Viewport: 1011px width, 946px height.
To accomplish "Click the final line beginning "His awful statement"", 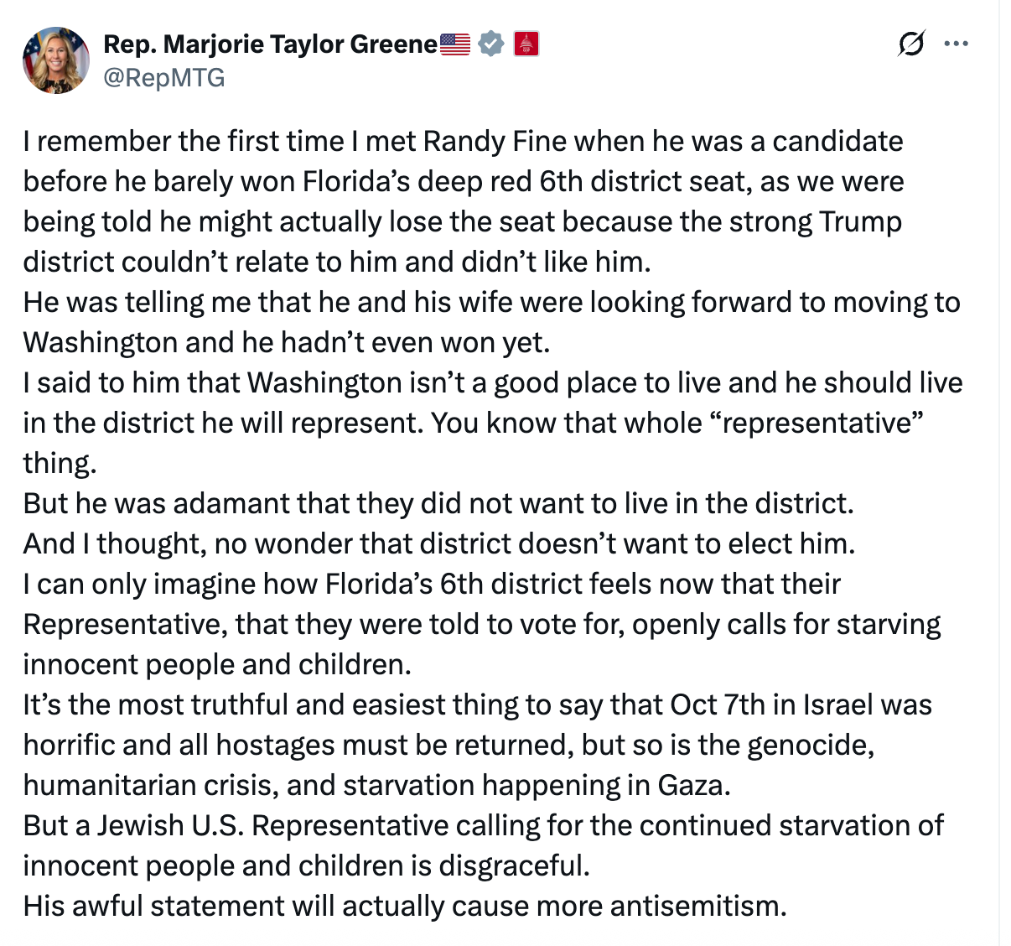I will [405, 906].
